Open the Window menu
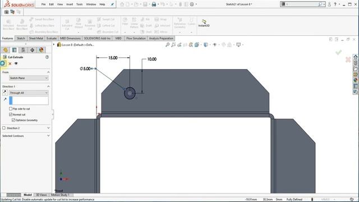 pyautogui.click(x=91, y=4)
